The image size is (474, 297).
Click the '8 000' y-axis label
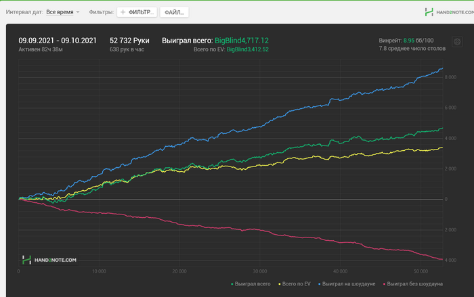[x=450, y=77]
